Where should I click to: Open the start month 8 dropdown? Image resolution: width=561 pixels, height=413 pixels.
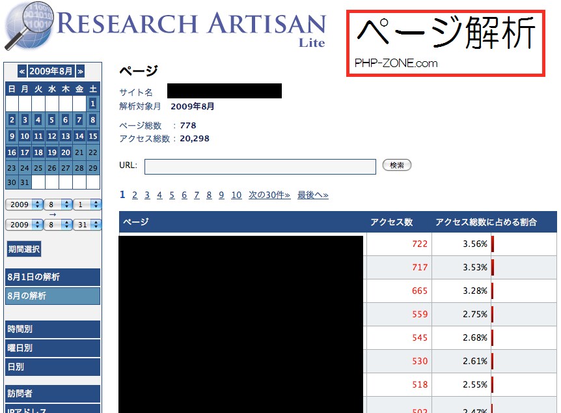[x=58, y=205]
